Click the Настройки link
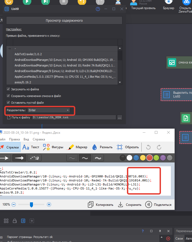The height and width of the screenshot is (242, 192). [14, 29]
